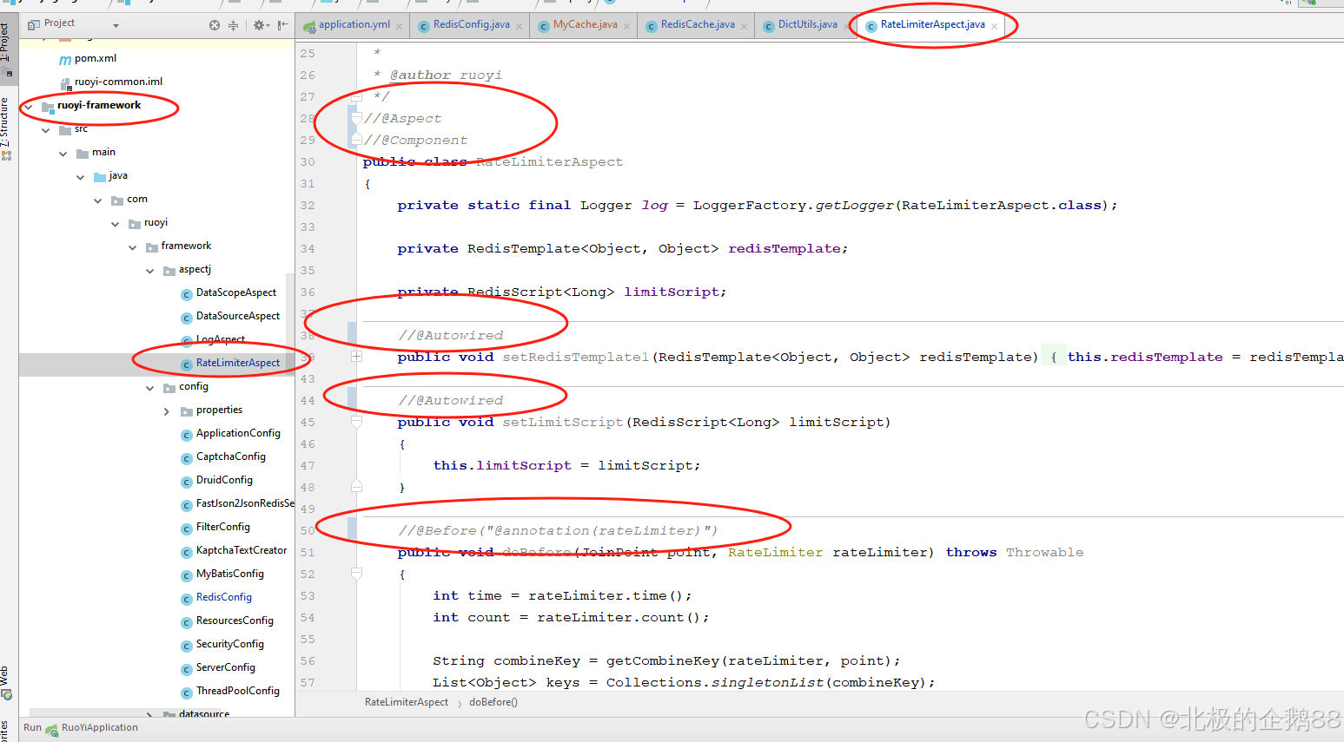The image size is (1344, 742).
Task: Open RedisConfig class in tree
Action: tap(224, 597)
